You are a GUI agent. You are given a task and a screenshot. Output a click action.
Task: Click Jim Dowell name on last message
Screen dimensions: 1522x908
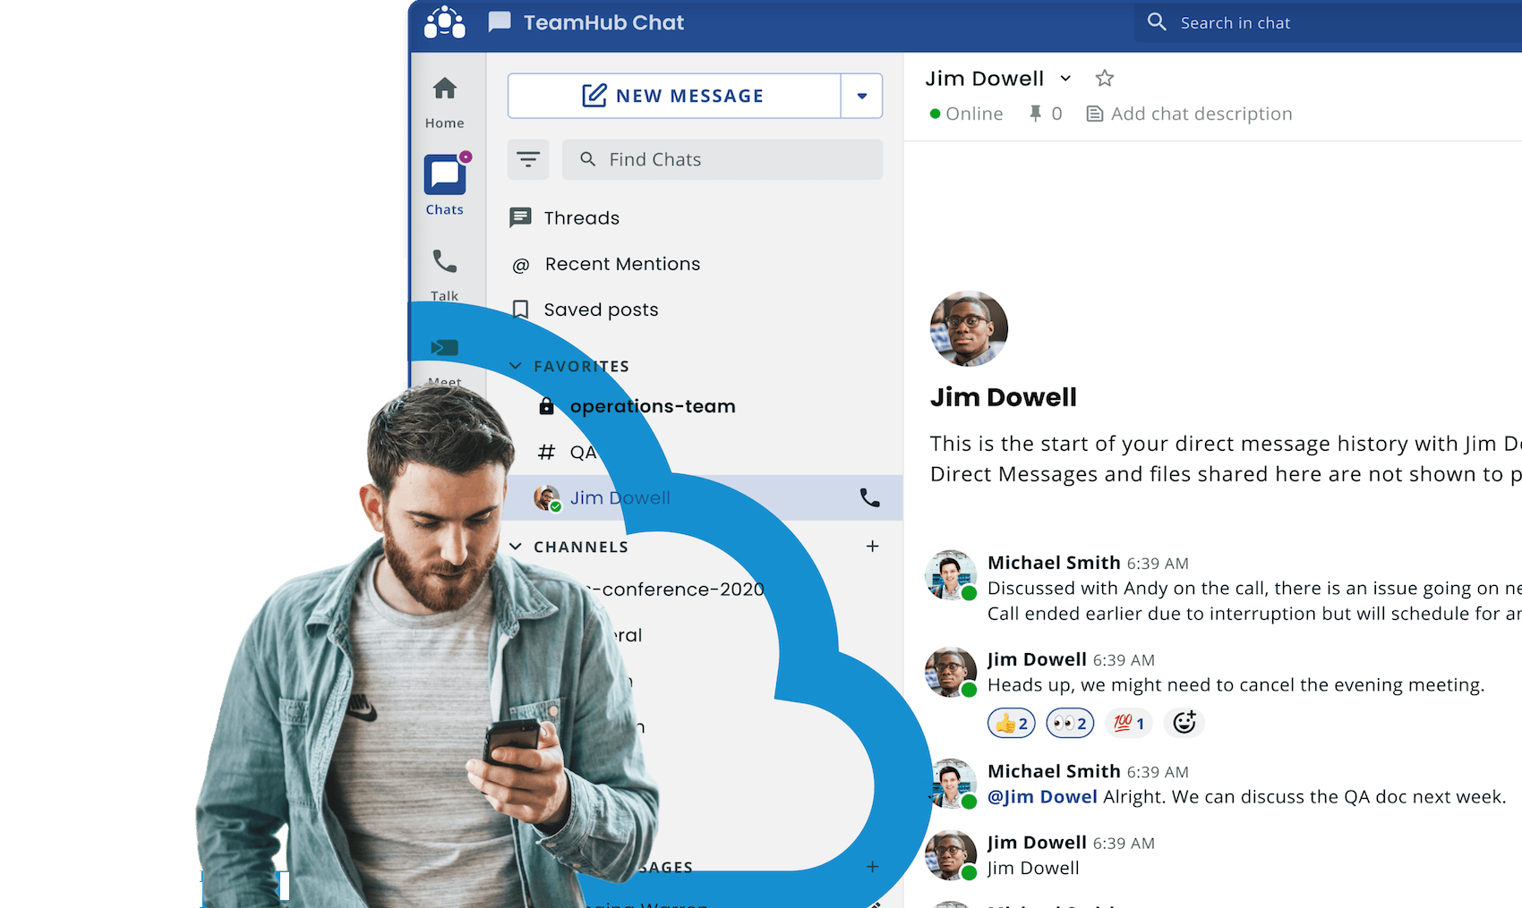(x=1037, y=843)
